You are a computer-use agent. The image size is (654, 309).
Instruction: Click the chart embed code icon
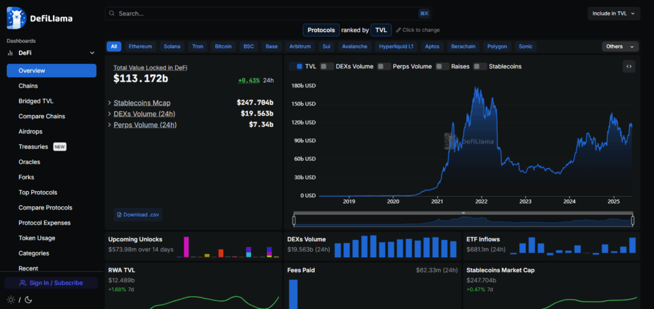(x=629, y=66)
